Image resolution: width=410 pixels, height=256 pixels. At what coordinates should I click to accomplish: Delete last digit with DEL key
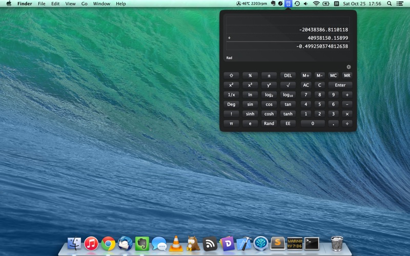[288, 75]
